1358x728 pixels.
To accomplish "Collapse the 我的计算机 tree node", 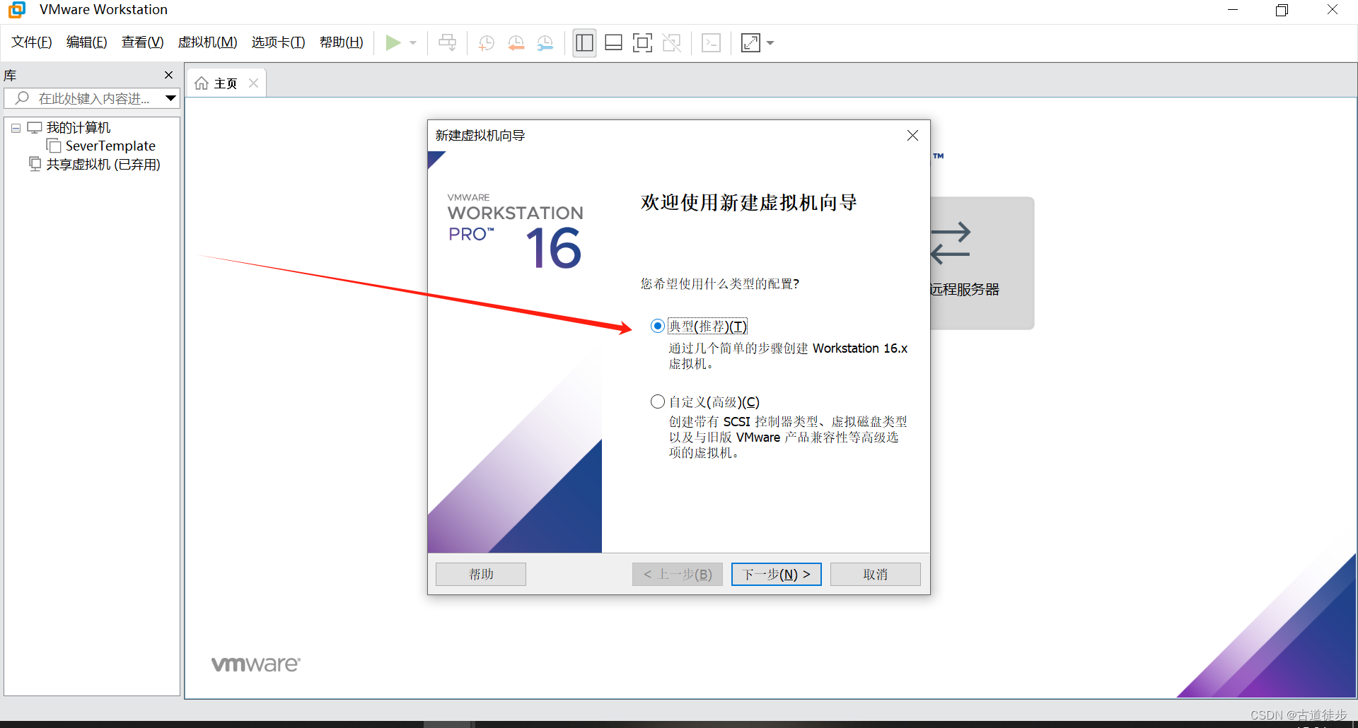I will pos(16,129).
